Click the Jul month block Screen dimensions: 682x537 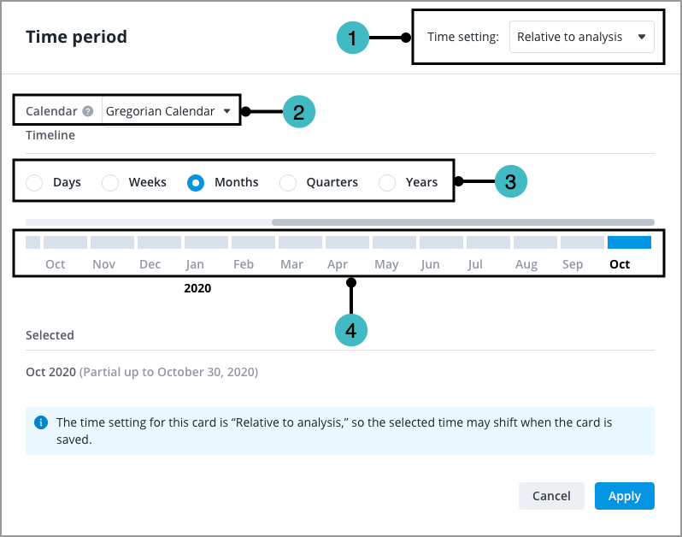tap(488, 242)
